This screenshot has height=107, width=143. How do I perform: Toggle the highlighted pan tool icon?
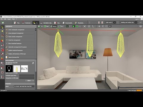pyautogui.click(x=110, y=26)
